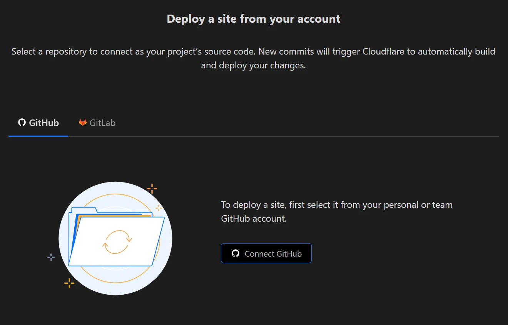Click the 'Deploy a site from your account' heading
Image resolution: width=508 pixels, height=325 pixels.
[254, 19]
